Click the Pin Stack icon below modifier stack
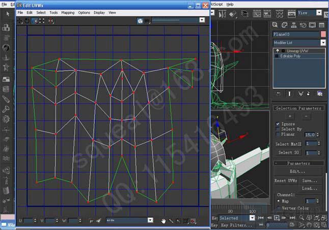329x230 pixels. pos(279,93)
